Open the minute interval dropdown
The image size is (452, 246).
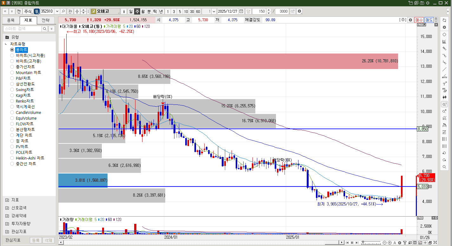point(214,11)
